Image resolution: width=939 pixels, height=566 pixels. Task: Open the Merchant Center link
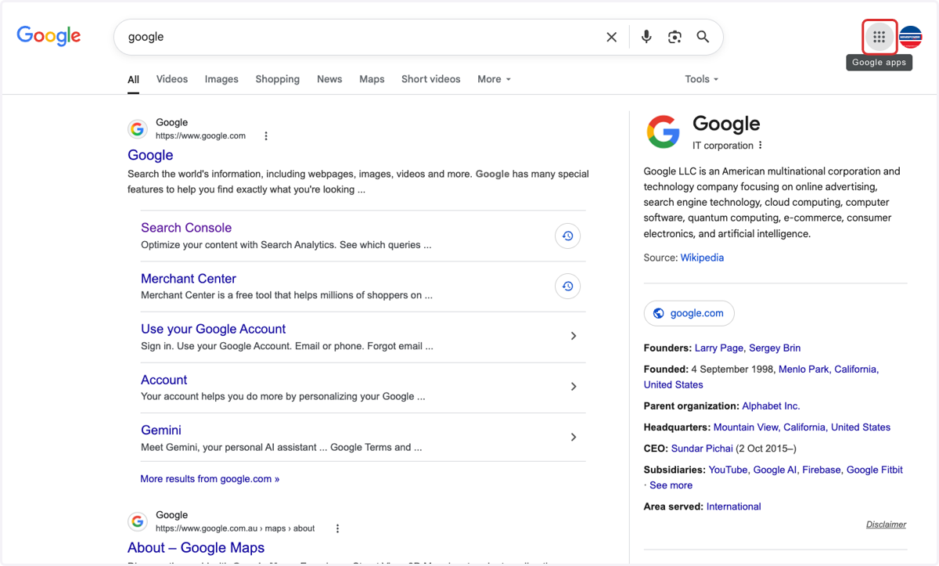[x=189, y=279]
